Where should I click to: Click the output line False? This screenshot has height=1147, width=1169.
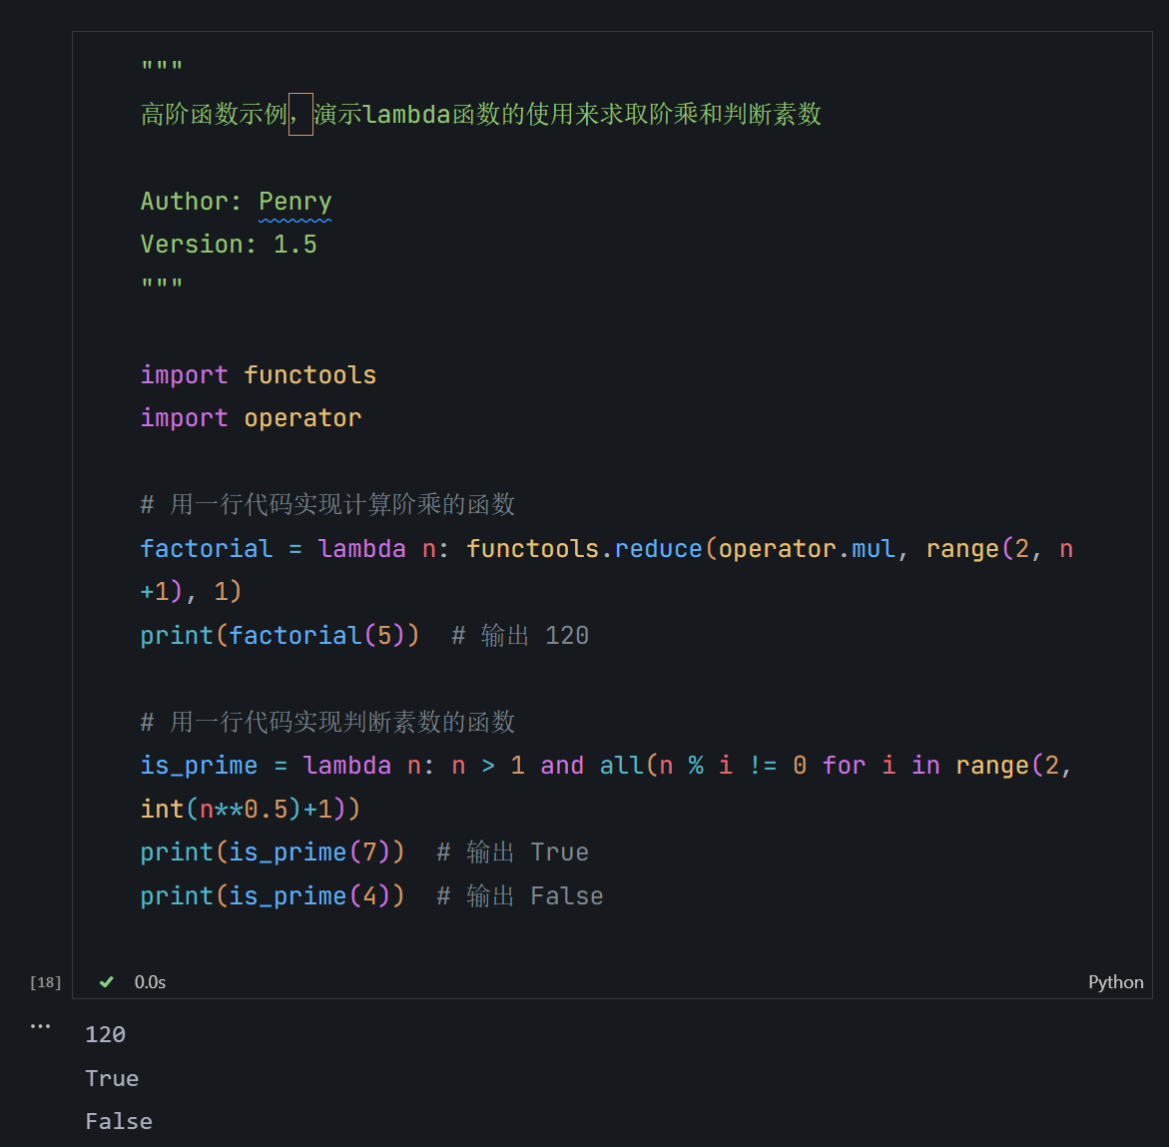(x=119, y=1122)
